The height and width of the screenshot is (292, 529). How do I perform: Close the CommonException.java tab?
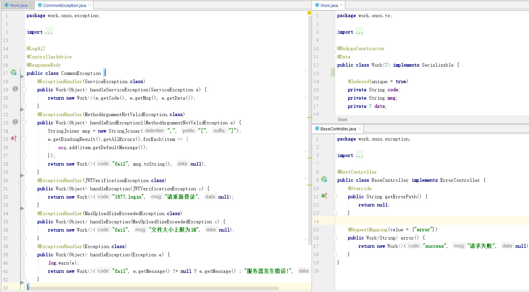tap(90, 5)
